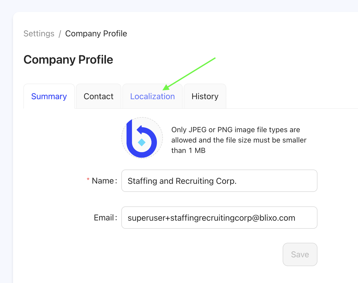Switch to the Summary tab
Viewport: 358px width, 283px height.
tap(49, 96)
